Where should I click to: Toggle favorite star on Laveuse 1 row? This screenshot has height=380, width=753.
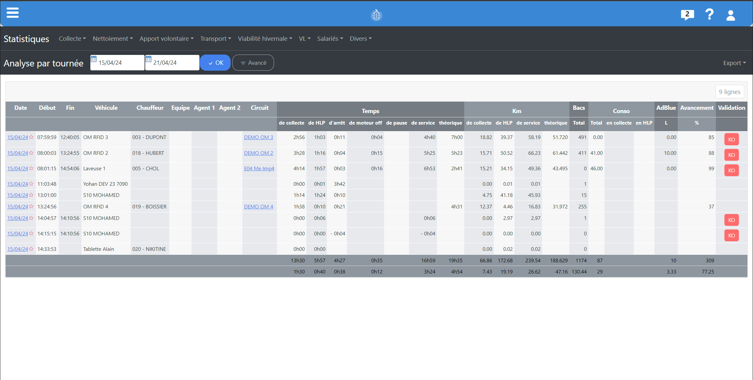(x=31, y=168)
